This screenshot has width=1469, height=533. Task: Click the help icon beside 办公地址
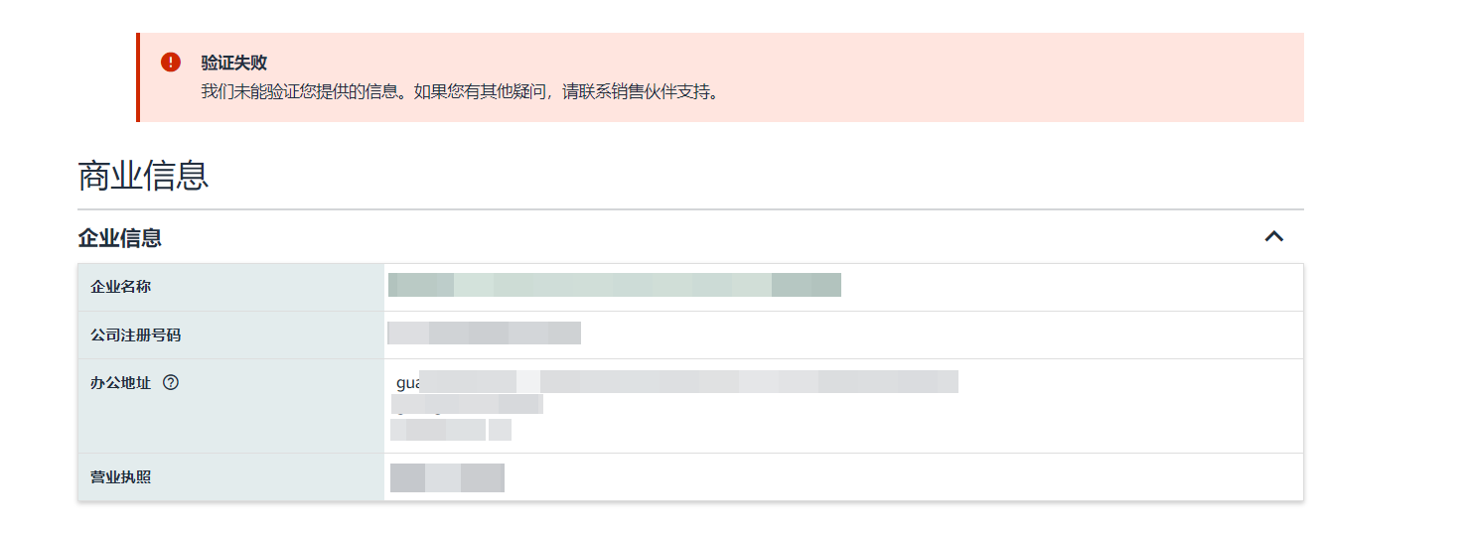[171, 382]
